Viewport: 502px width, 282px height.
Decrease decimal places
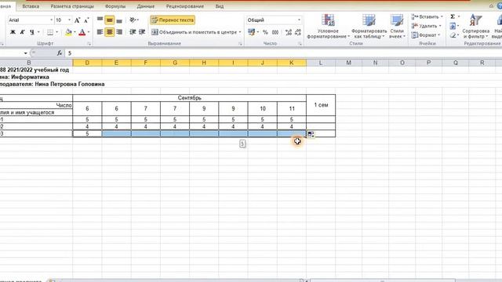[298, 32]
